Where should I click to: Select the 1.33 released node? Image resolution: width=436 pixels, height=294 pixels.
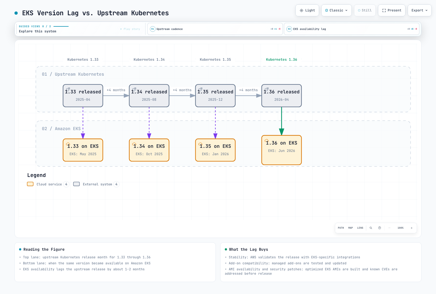pos(83,96)
